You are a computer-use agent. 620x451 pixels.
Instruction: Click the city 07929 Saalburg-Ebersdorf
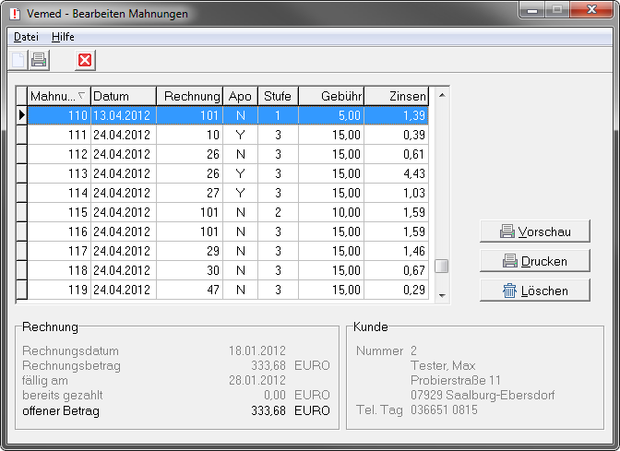tap(483, 395)
